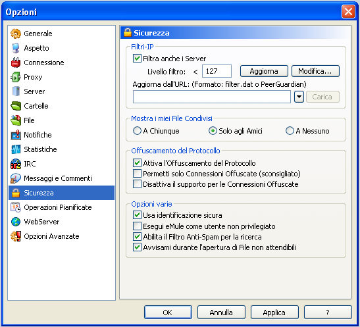The image size is (360, 327).
Task: Open the WebServer globe icon
Action: tap(16, 222)
